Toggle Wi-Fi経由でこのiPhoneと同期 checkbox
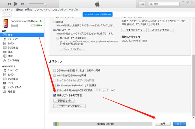 55,75
